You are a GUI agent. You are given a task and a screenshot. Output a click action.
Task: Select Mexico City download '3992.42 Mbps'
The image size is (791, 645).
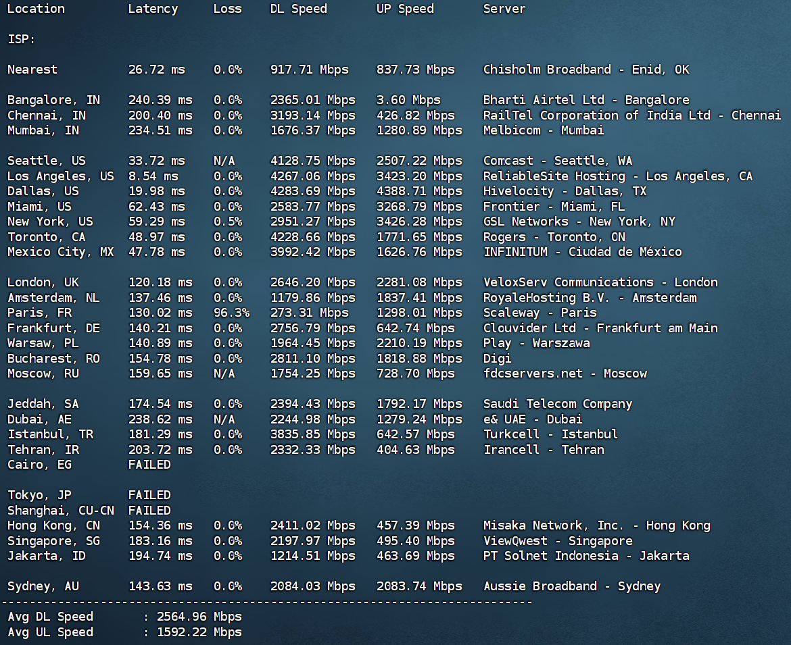coord(313,252)
